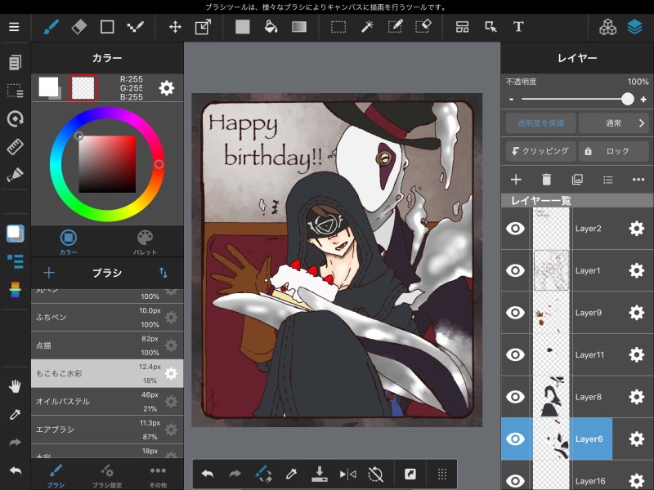Select the transparent color swatch
Viewport: 654px width, 490px height.
point(83,88)
